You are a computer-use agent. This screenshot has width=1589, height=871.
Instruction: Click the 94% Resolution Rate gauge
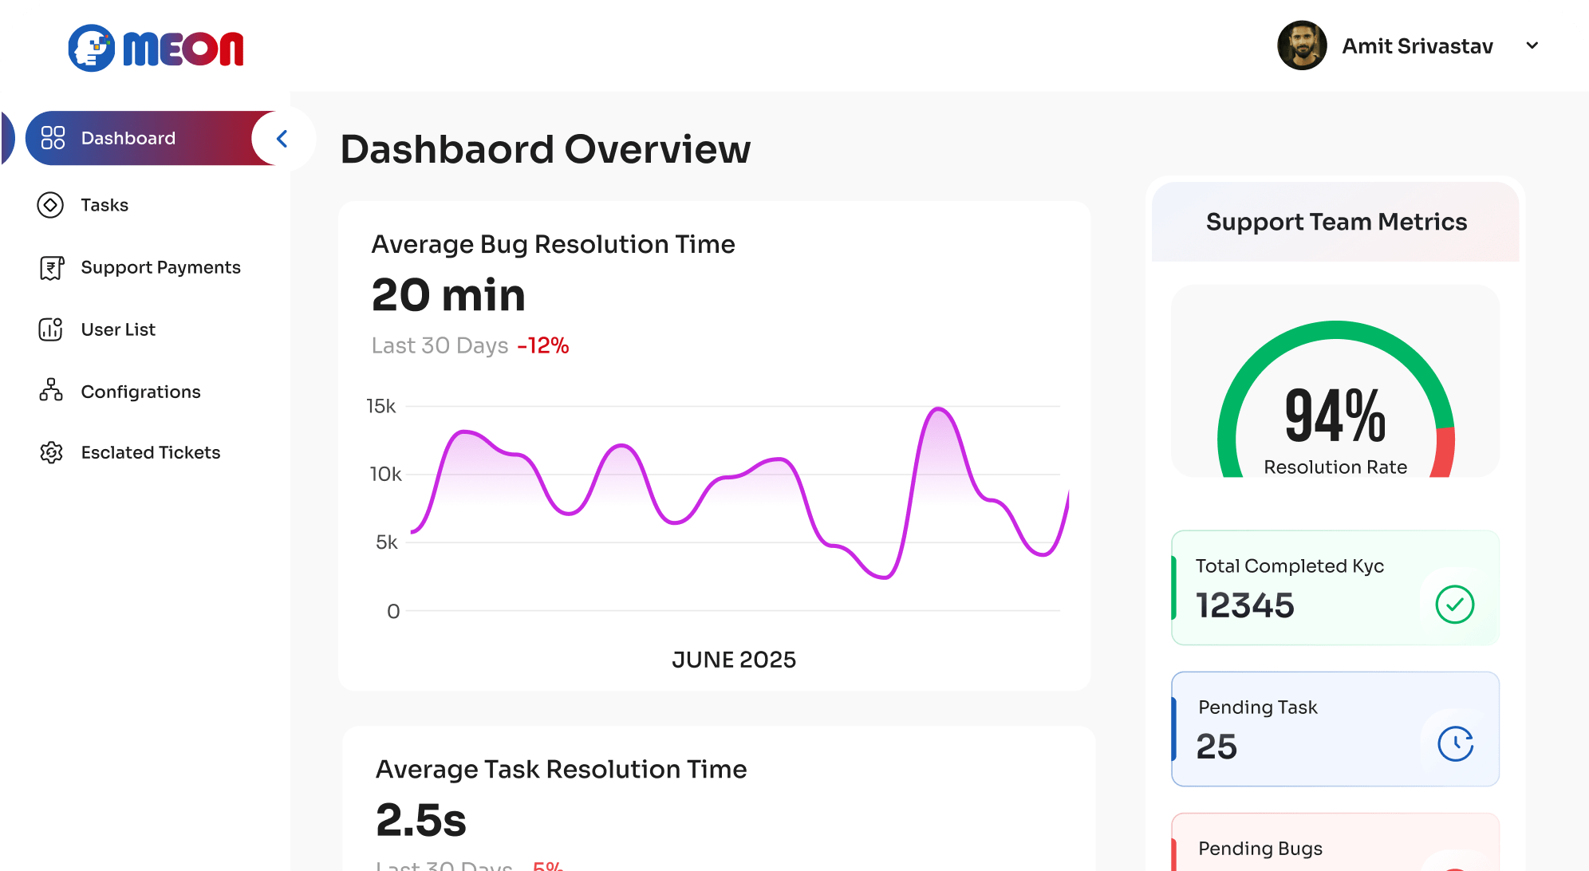tap(1335, 399)
